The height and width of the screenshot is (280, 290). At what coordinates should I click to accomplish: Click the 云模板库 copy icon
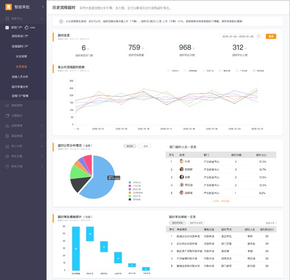click(7, 115)
